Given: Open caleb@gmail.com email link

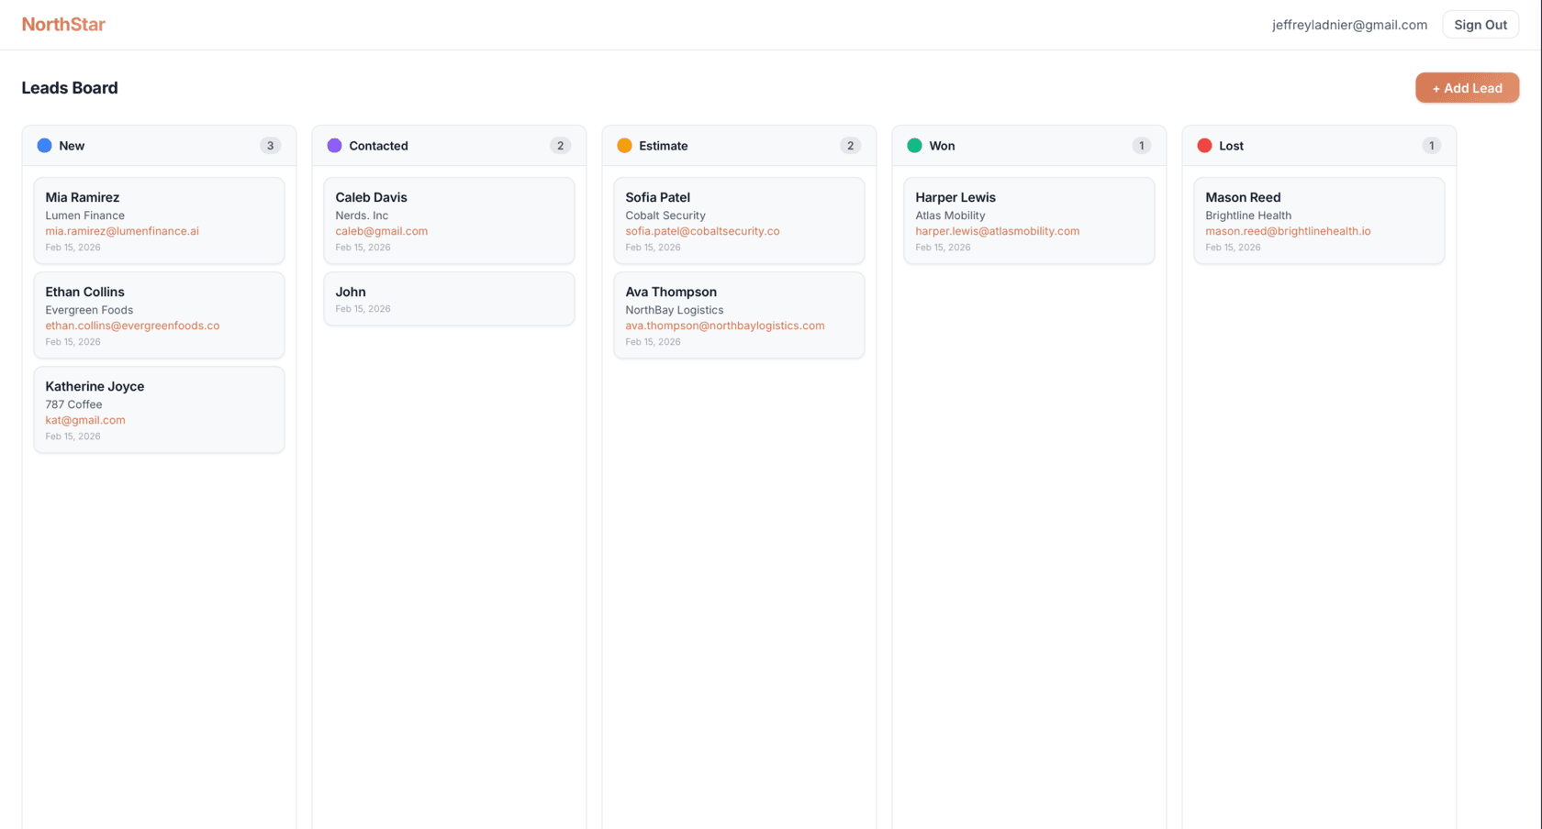Looking at the screenshot, I should 381,230.
